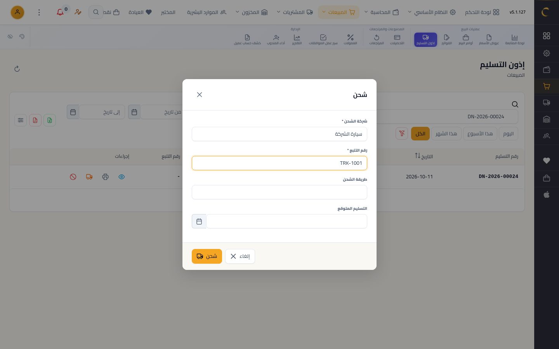Open the الموارد البشرية menu
559x349 pixels.
click(207, 12)
